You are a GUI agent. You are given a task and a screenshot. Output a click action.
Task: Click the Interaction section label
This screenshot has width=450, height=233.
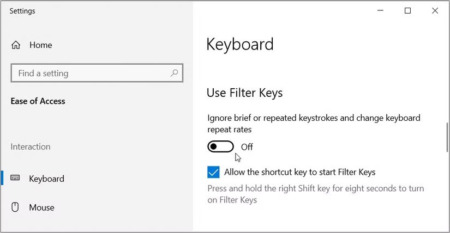tap(31, 146)
